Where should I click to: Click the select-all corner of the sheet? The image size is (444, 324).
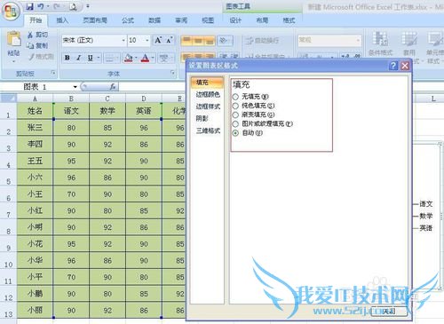pos(8,98)
